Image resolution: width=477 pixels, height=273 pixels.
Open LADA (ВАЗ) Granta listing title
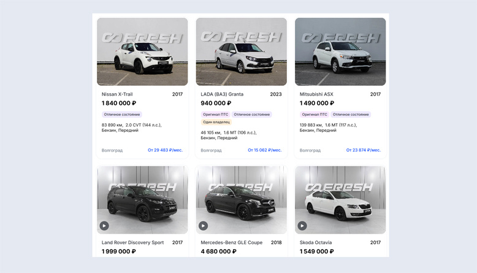pos(222,94)
